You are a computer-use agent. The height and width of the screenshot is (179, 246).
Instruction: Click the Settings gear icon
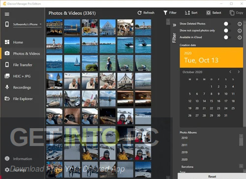7,170
